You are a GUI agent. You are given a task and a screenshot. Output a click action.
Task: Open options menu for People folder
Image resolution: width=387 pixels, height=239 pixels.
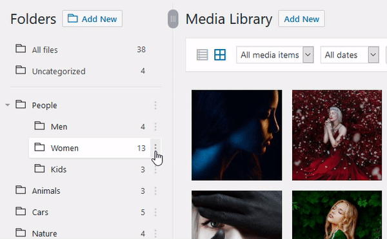tap(155, 105)
